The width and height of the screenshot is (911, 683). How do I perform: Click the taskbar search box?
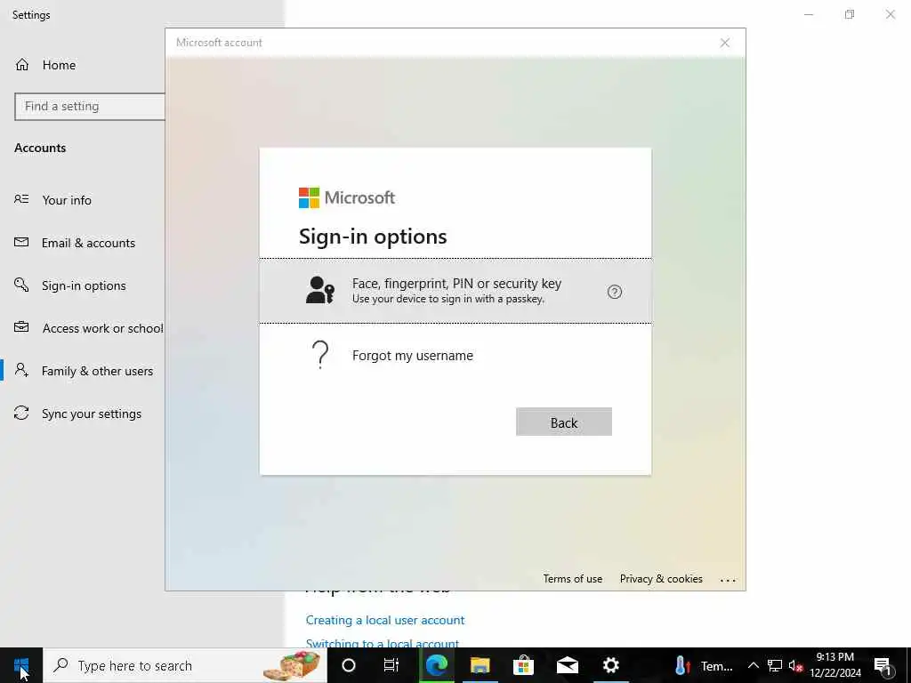tap(185, 665)
